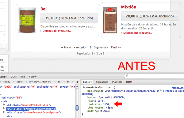Switch to the Calculado side tab
This screenshot has width=184, height=118.
[x=102, y=82]
